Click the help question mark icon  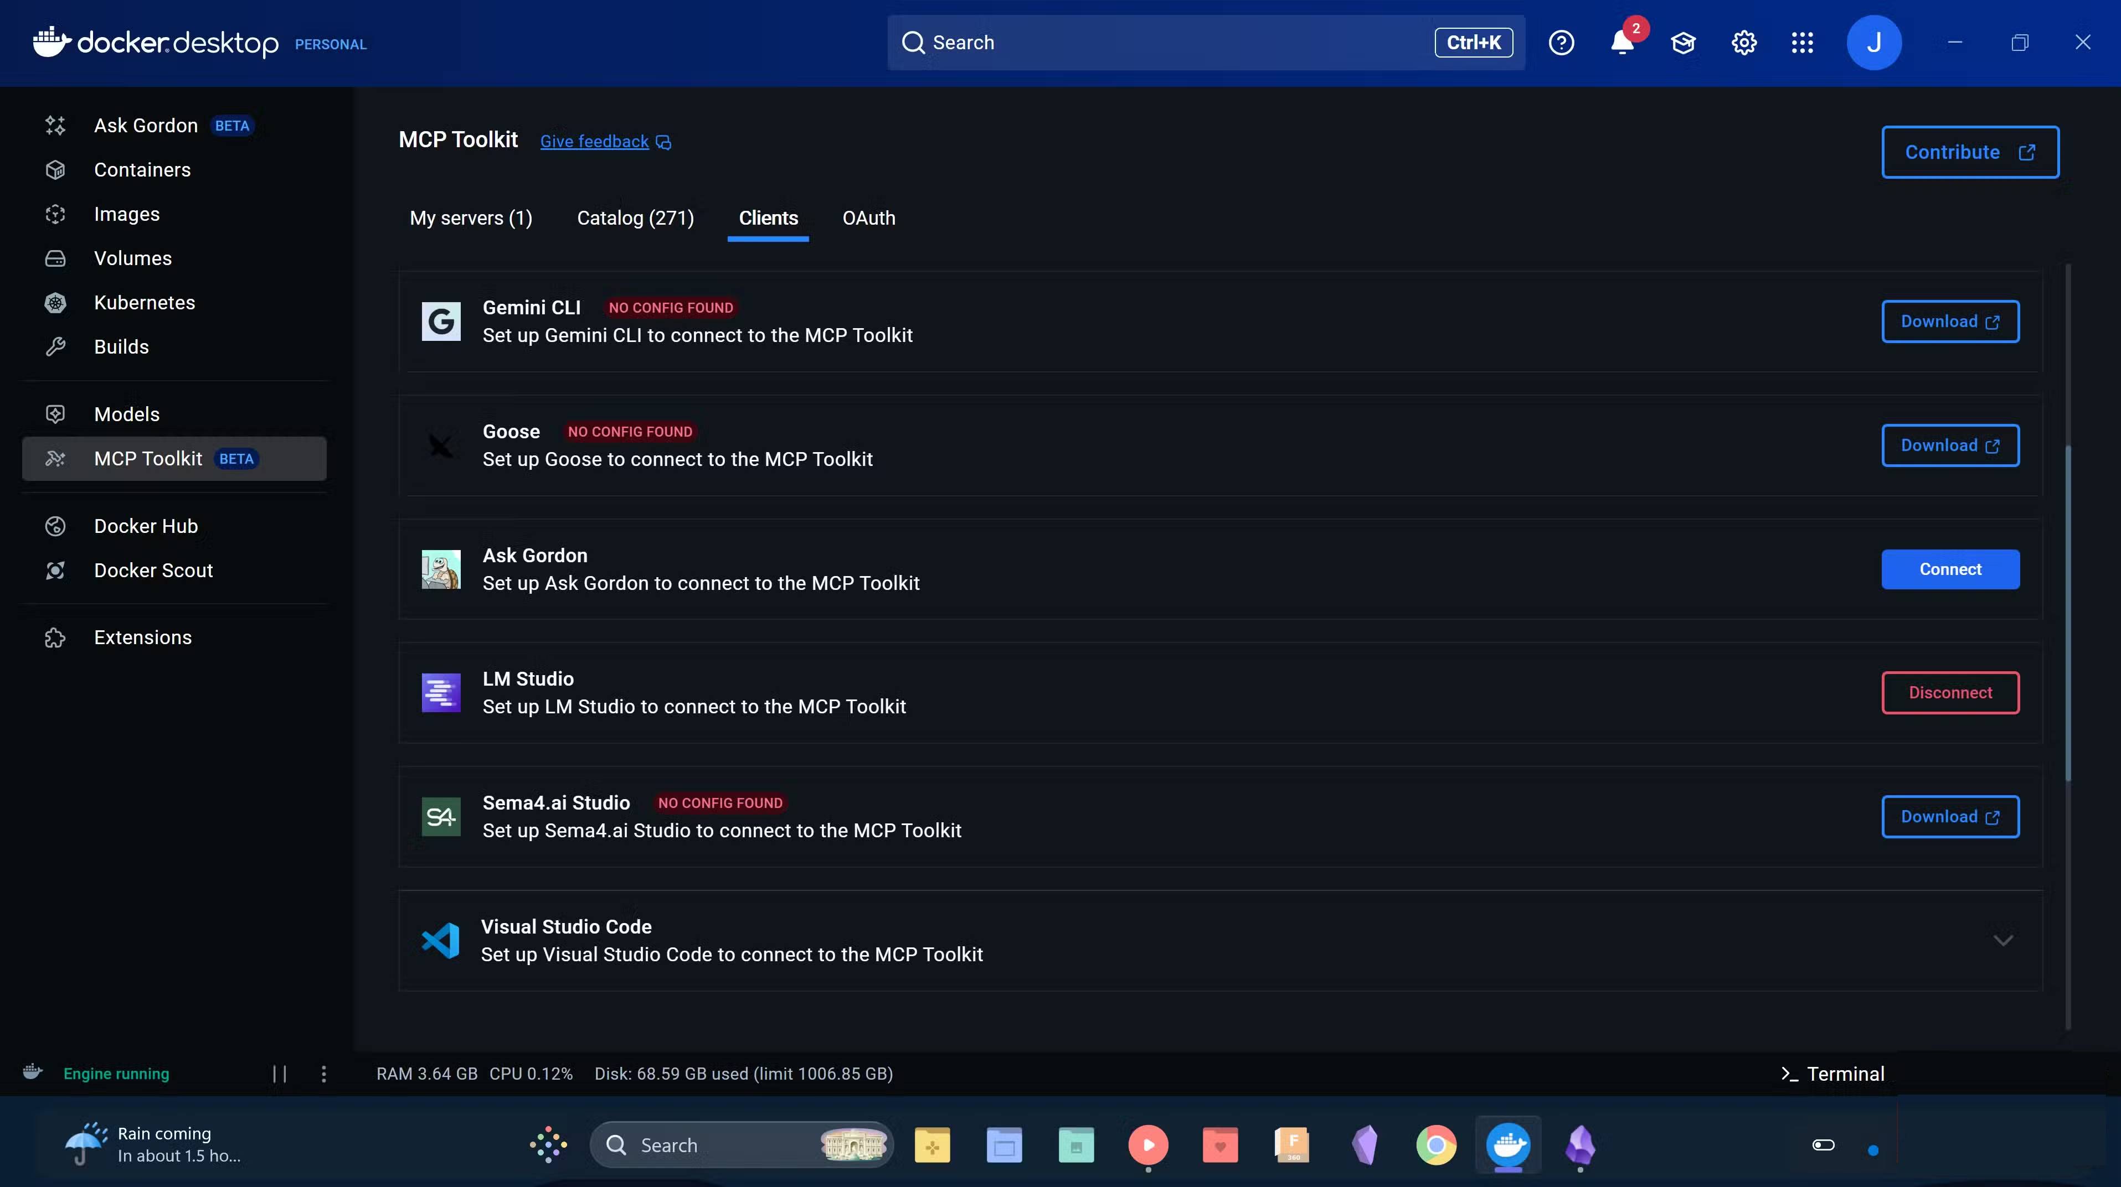1561,43
